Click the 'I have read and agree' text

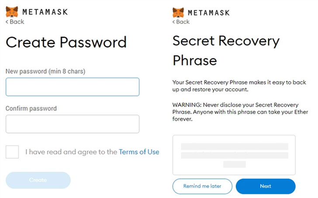(x=71, y=152)
